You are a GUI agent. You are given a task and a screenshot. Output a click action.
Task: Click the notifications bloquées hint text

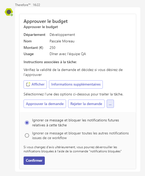coord(72,149)
